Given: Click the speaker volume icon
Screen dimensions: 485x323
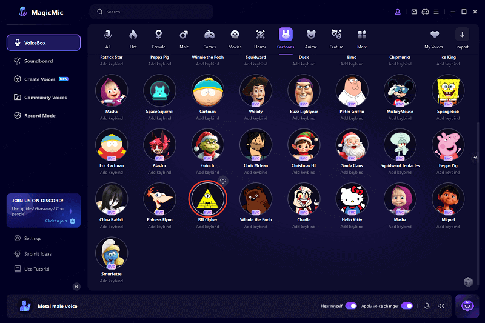Looking at the screenshot, I should 441,306.
